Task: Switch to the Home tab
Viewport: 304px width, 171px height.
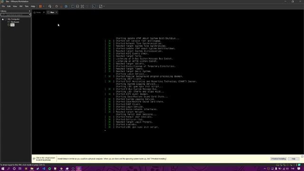Action: tap(37, 12)
